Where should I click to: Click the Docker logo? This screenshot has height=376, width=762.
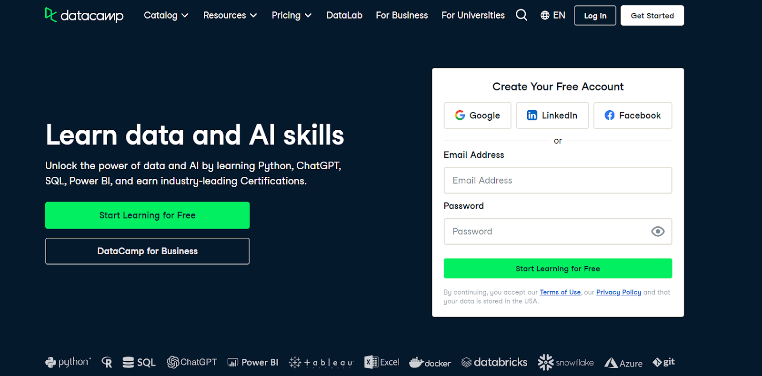click(430, 363)
